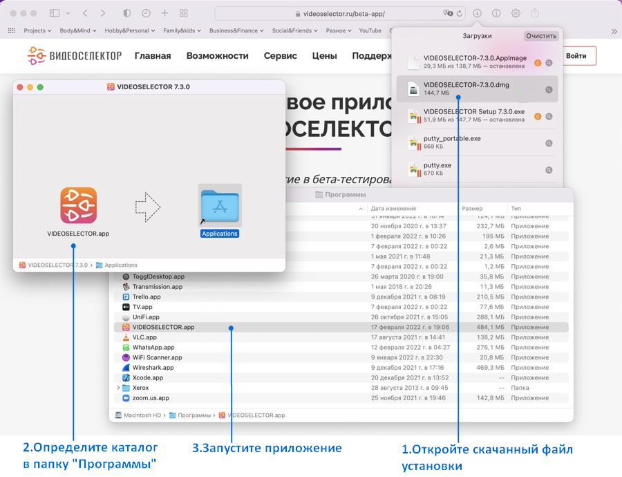The image size is (622, 477).
Task: Select the VIDEOSELECTOR.app icon in the disk image
Action: 79,205
